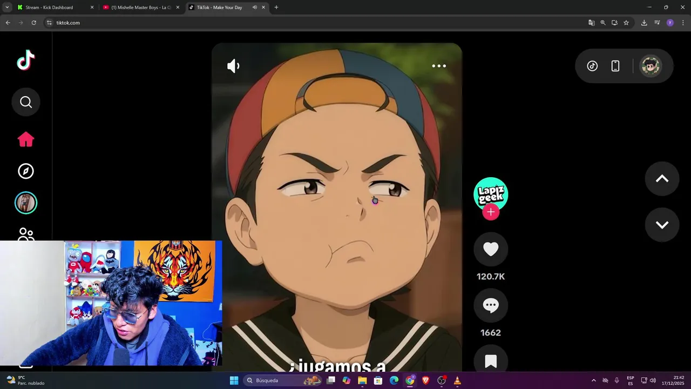Close the TikTok tab
The height and width of the screenshot is (389, 691).
point(263,8)
